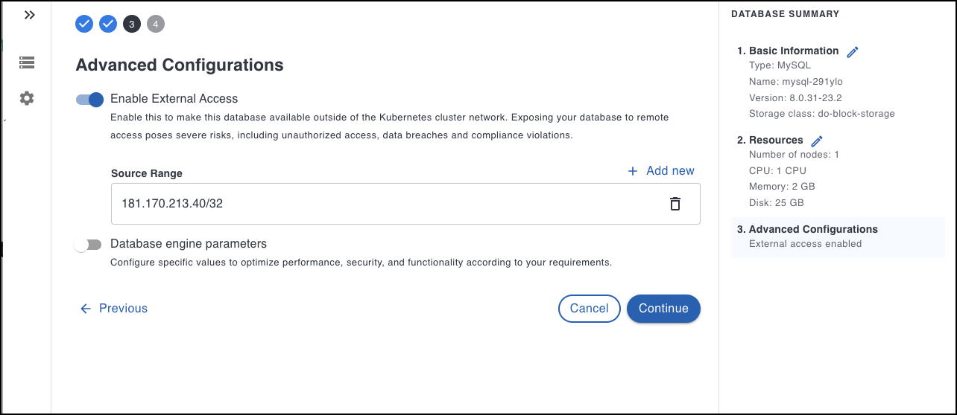
Task: Edit Resources with pencil icon
Action: coord(817,141)
